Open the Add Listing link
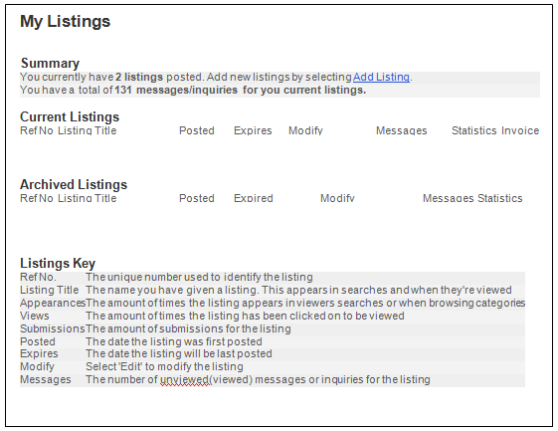 coord(381,77)
